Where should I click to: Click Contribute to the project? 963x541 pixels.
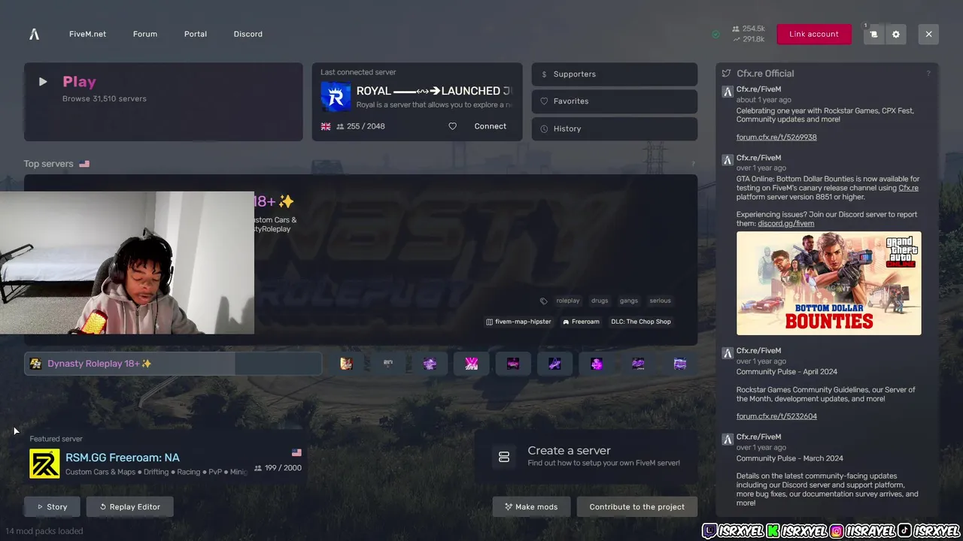point(637,506)
